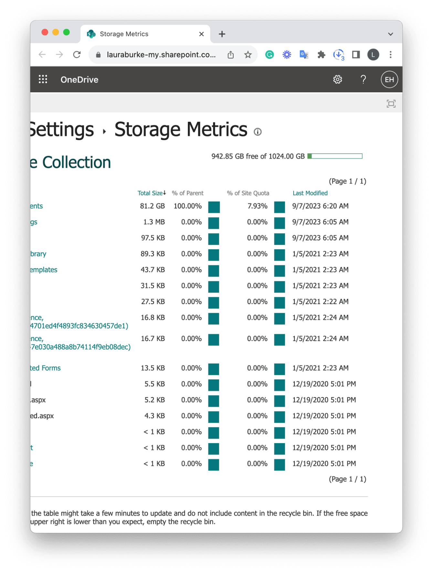Sort table by Total Size column

pyautogui.click(x=151, y=193)
